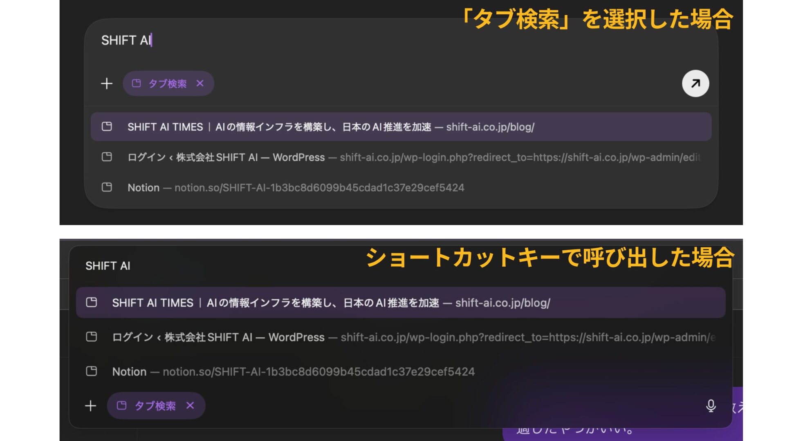785x441 pixels.
Task: Remove the タブ検索 filter in the bottom panel
Action: (x=190, y=405)
